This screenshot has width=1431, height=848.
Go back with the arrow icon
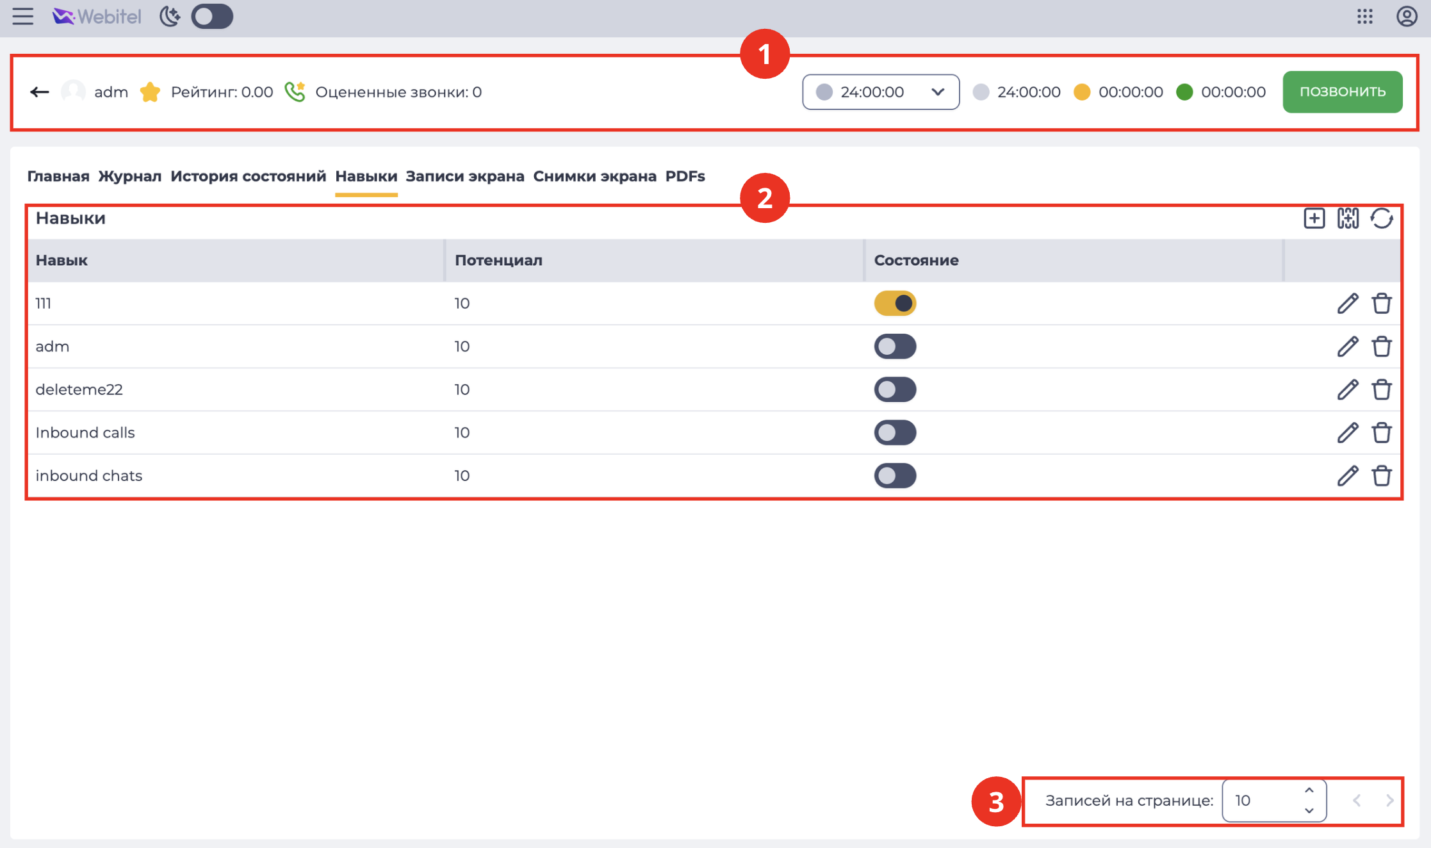coord(40,92)
